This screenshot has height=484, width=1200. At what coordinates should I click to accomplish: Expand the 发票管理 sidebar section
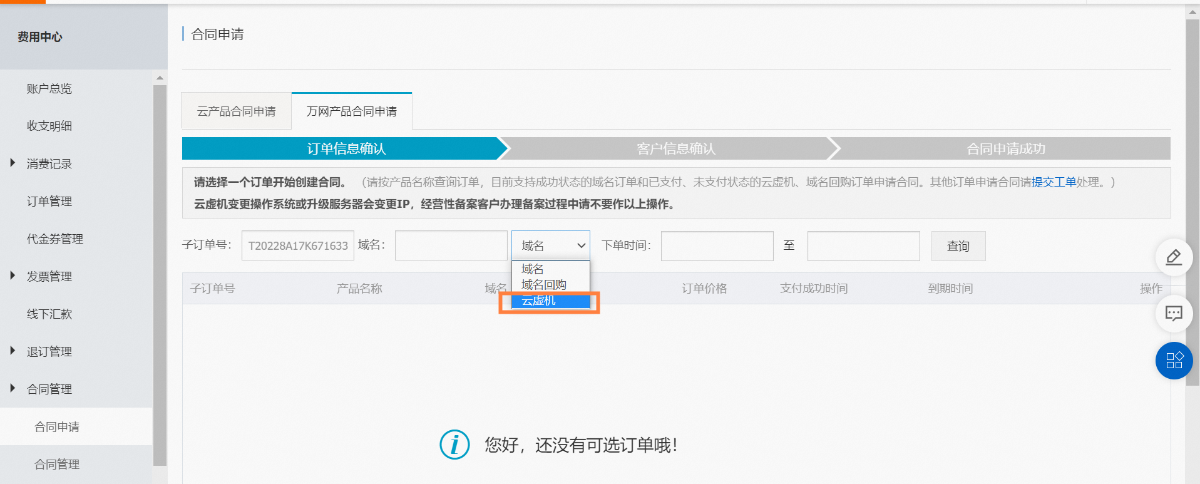[x=13, y=275]
